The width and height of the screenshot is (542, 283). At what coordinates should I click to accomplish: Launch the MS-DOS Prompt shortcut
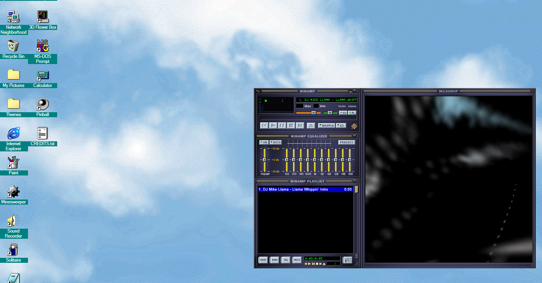(43, 52)
